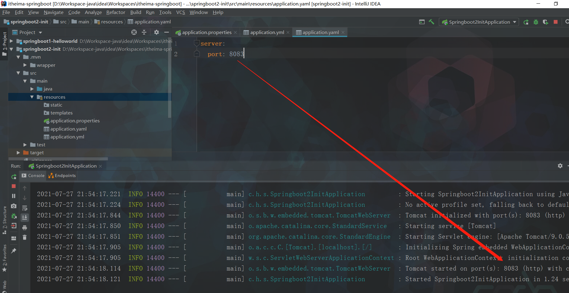Select the Endpoints tab
This screenshot has height=293, width=569.
point(62,175)
